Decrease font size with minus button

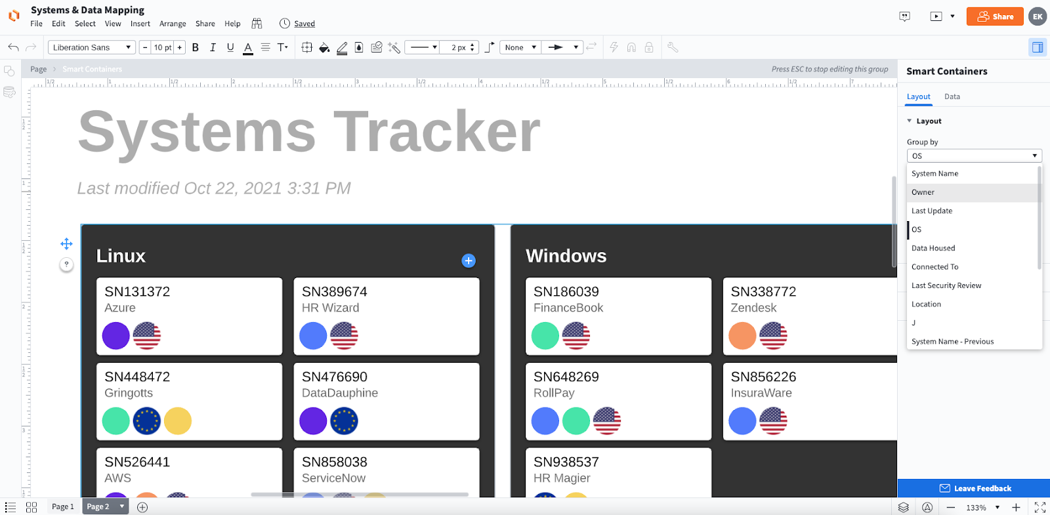145,47
